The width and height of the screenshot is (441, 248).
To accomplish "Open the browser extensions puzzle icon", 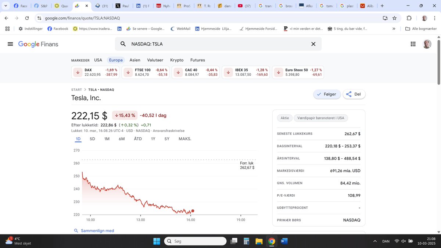I will click(409, 18).
